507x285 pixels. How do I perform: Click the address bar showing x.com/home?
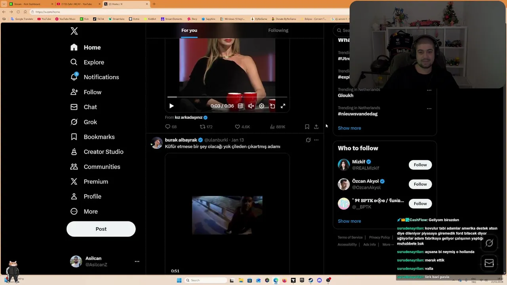point(190,12)
